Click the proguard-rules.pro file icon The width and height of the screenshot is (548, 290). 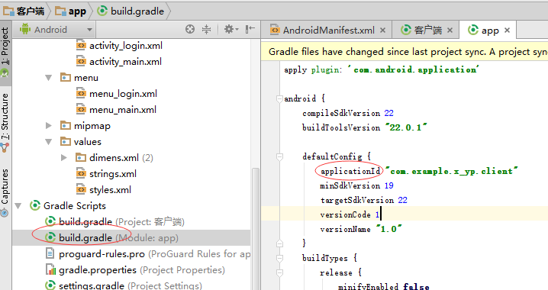pyautogui.click(x=50, y=253)
